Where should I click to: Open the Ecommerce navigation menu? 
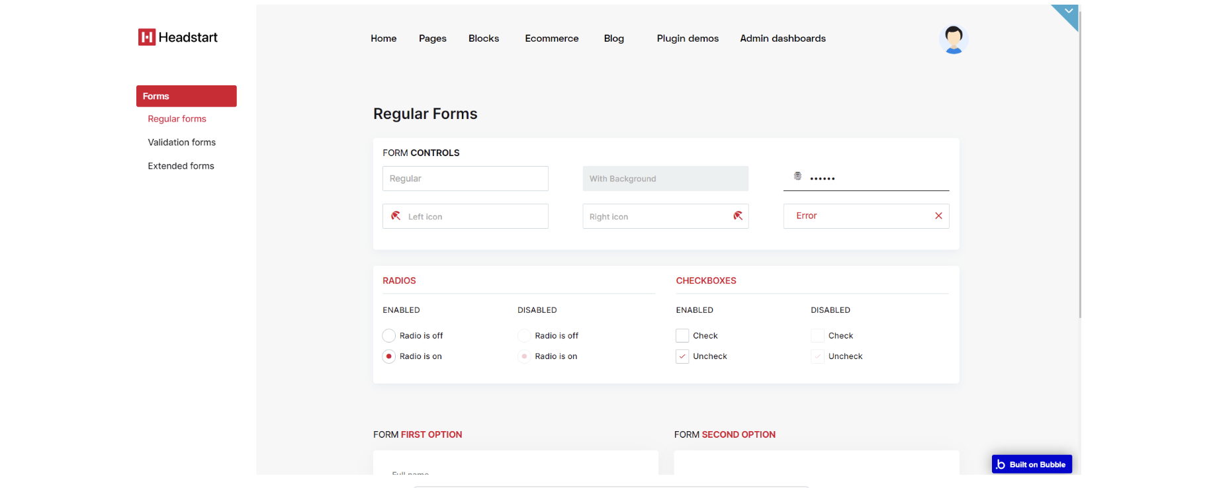[x=552, y=38]
